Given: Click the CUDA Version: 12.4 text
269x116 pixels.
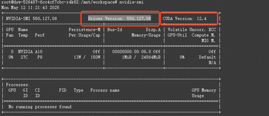Looking at the screenshot, I should (185, 19).
